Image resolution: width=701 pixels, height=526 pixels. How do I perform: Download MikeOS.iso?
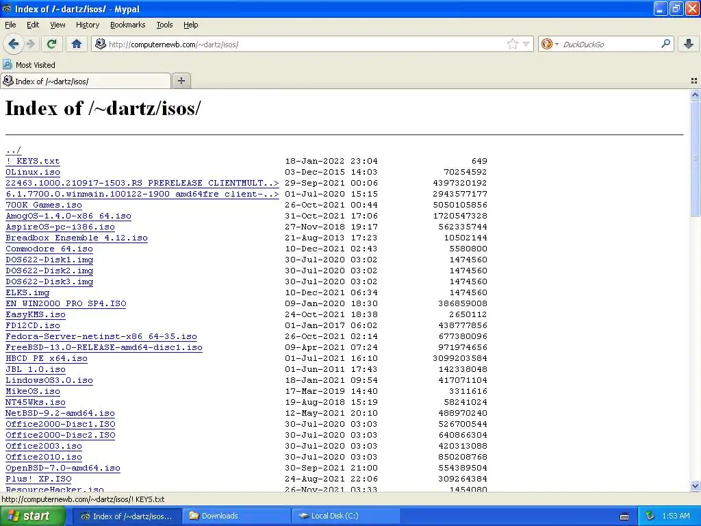[x=33, y=391]
